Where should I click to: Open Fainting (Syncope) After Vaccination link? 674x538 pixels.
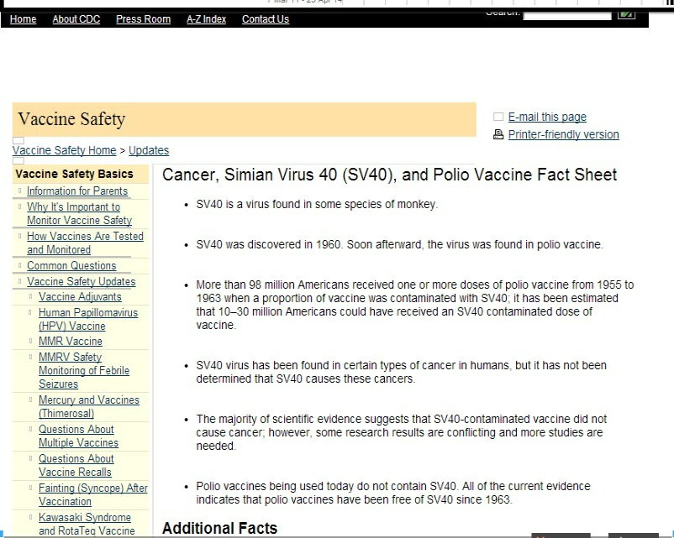click(92, 494)
